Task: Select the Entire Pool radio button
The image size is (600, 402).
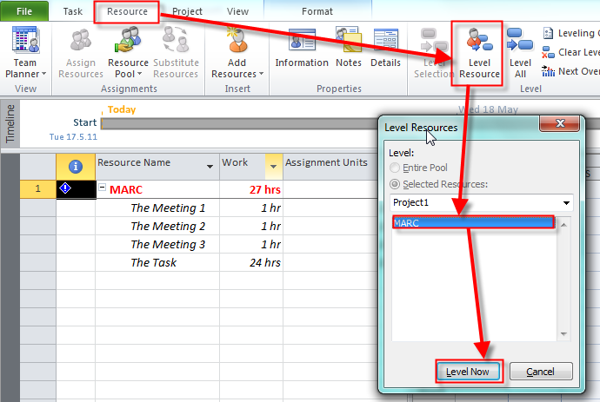Action: 397,168
